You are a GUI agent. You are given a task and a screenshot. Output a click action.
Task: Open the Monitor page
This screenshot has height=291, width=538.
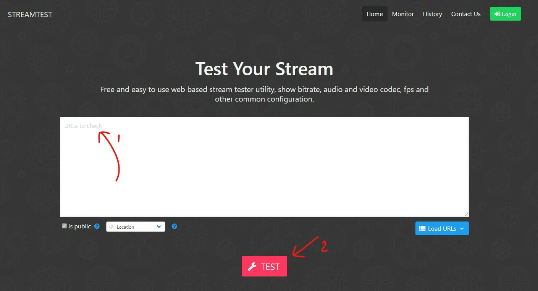pyautogui.click(x=403, y=14)
